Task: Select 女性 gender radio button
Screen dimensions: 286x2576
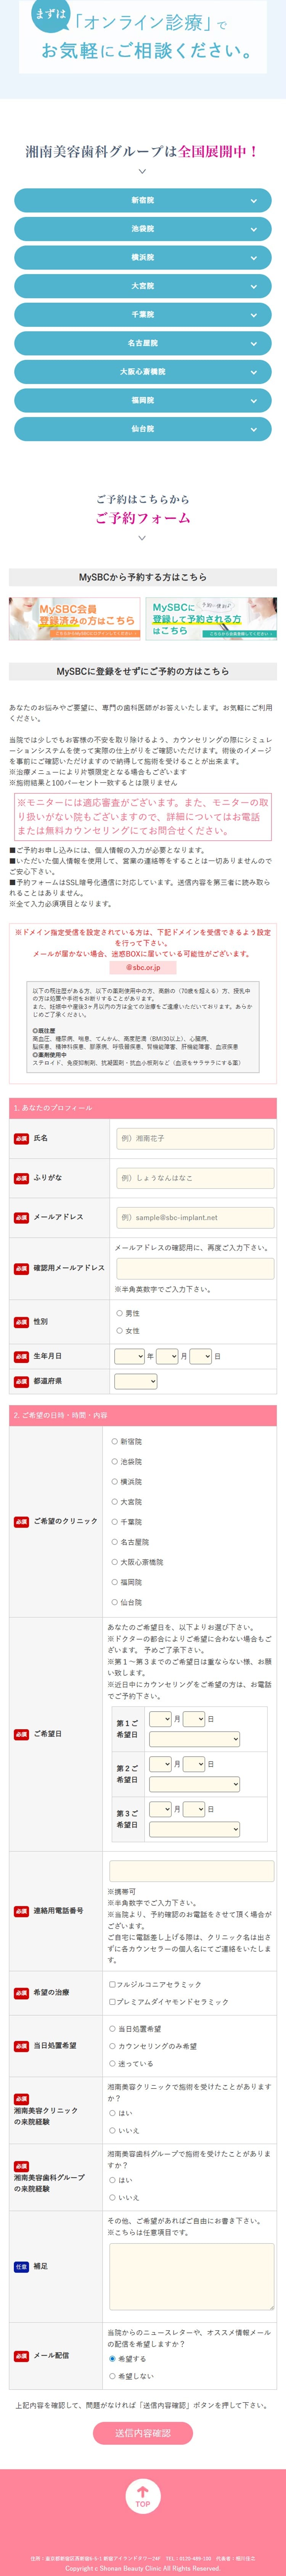Action: click(x=120, y=1330)
